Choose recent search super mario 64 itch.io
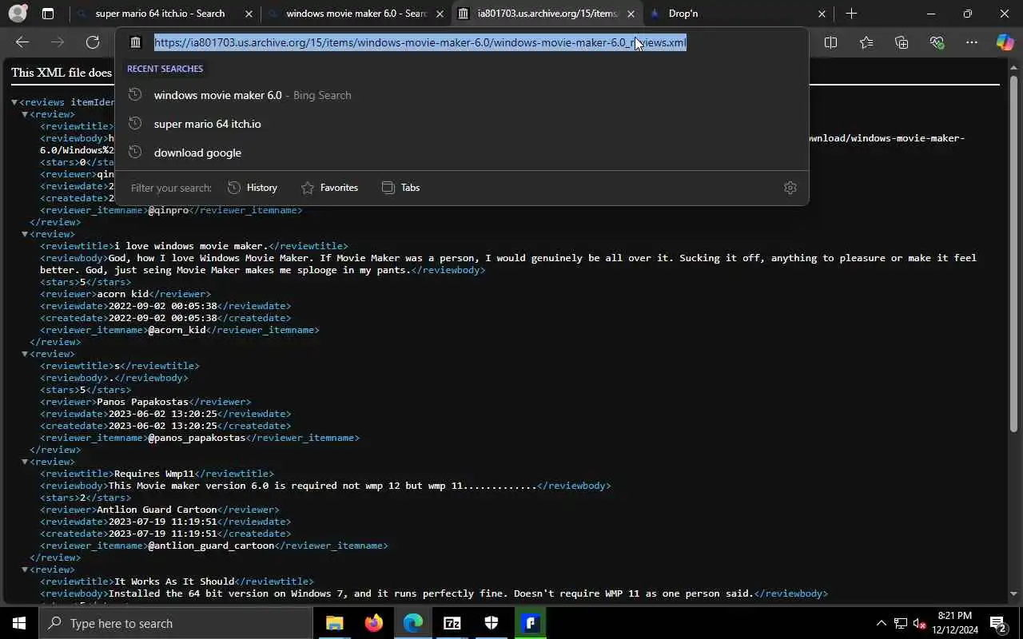The height and width of the screenshot is (639, 1023). 462,124
